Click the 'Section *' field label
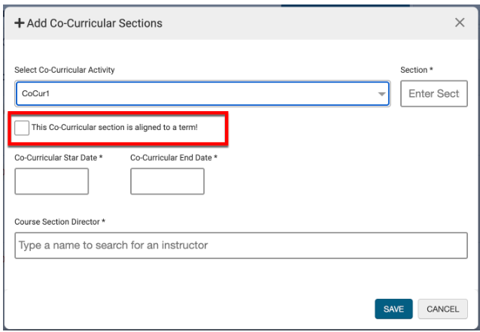This screenshot has height=332, width=480. [417, 70]
